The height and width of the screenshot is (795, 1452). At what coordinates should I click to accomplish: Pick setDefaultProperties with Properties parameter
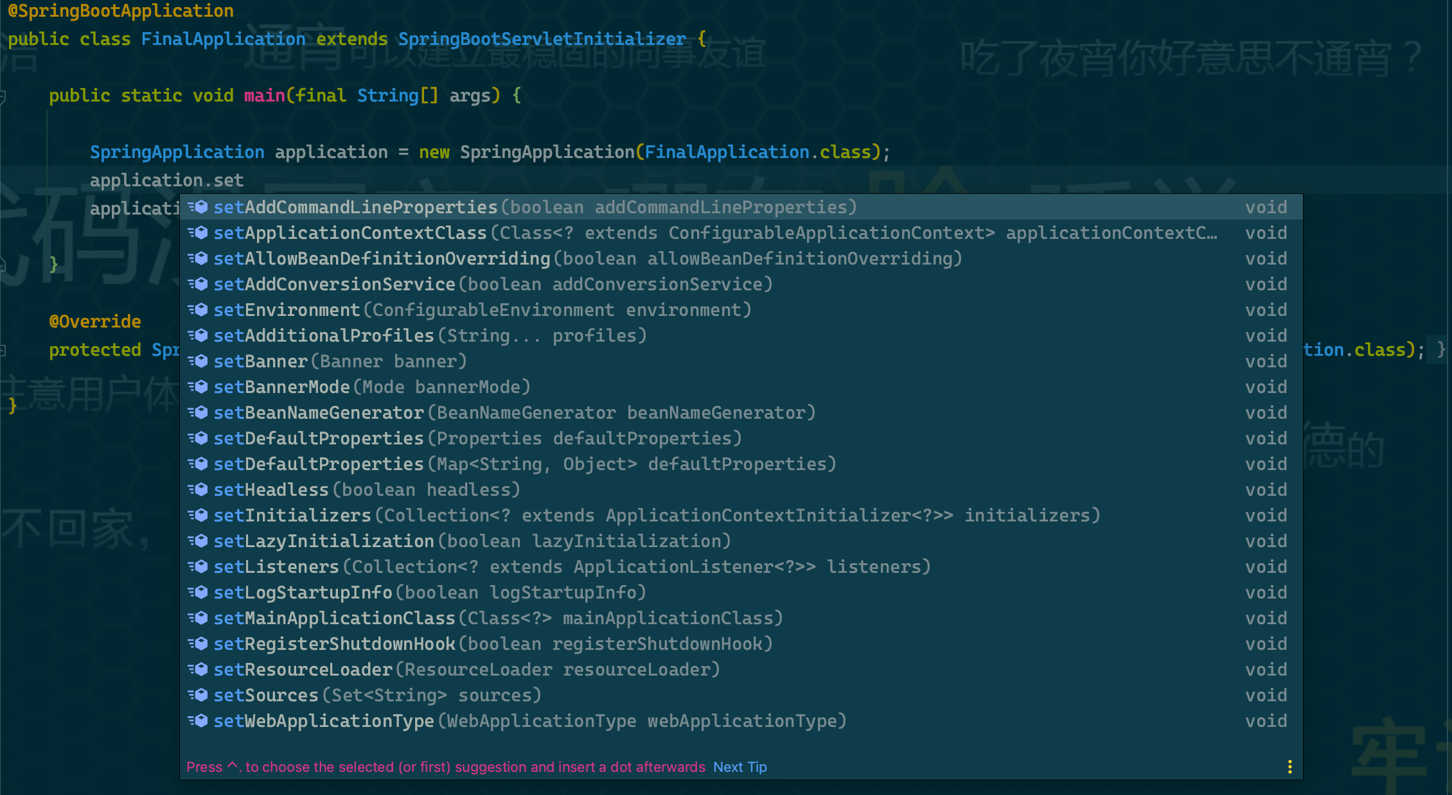pyautogui.click(x=741, y=438)
